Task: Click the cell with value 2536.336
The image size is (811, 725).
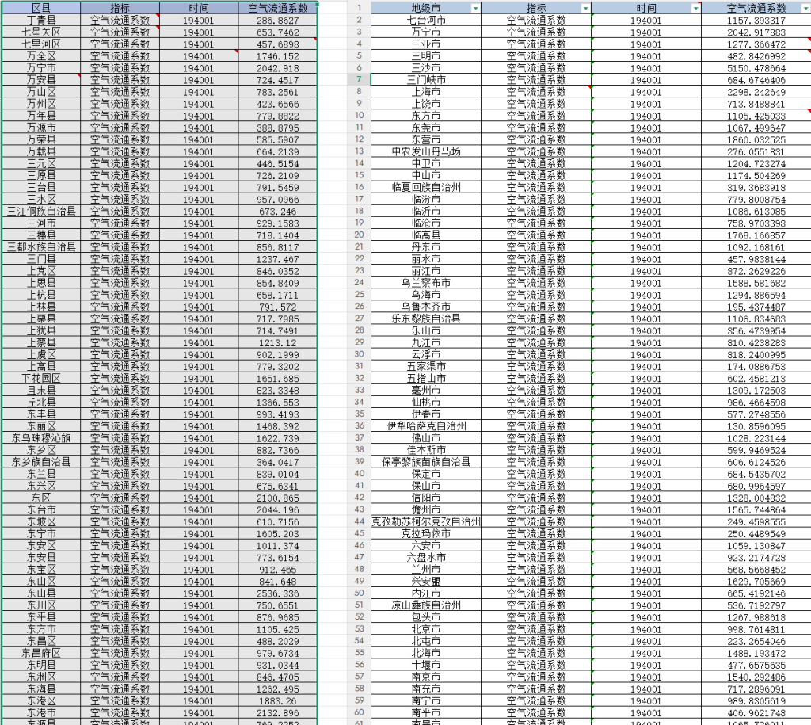Action: [x=278, y=593]
